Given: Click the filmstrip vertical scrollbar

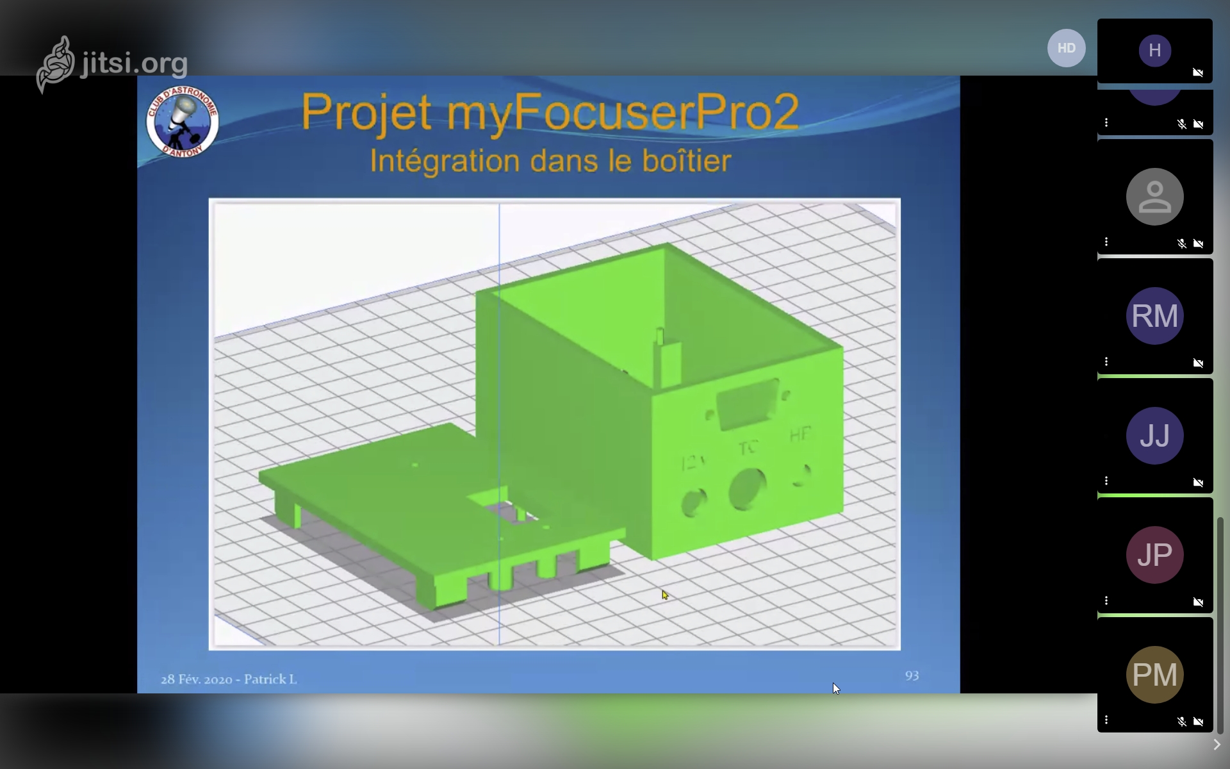Looking at the screenshot, I should click(1220, 625).
